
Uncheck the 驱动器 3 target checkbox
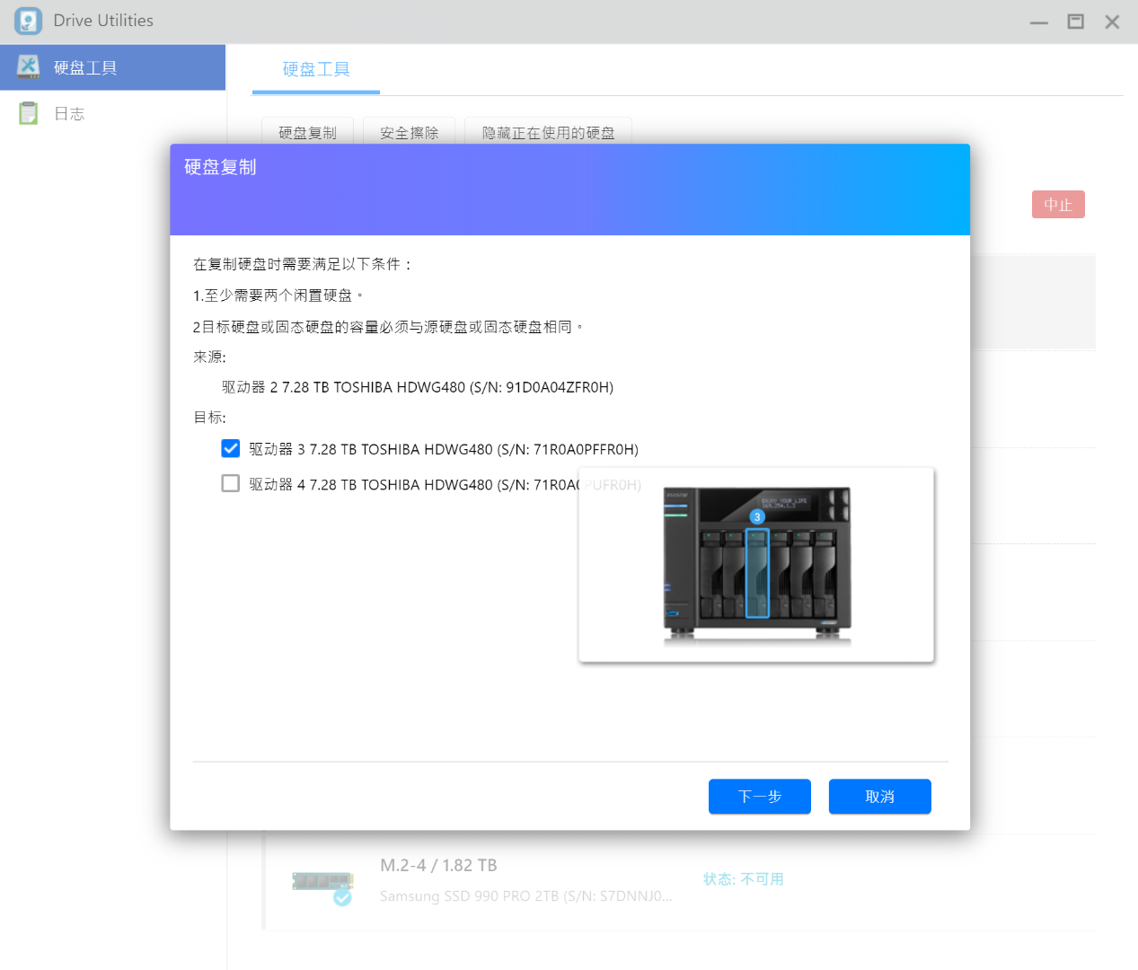(231, 449)
